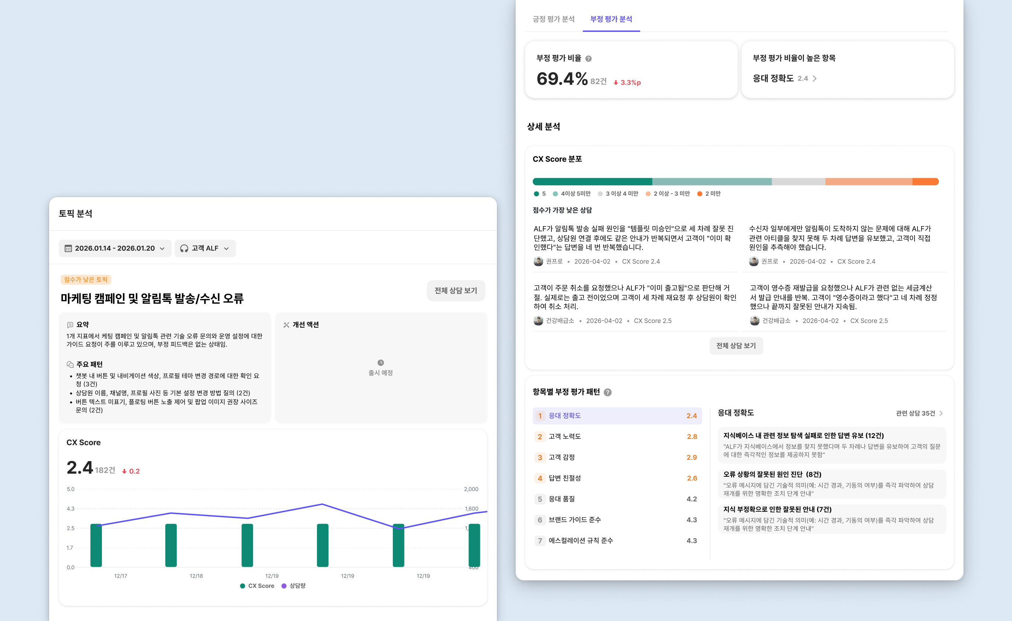This screenshot has height=621, width=1012.
Task: Expand 응대 정확도 2.4 chevron in top card
Action: pyautogui.click(x=814, y=78)
